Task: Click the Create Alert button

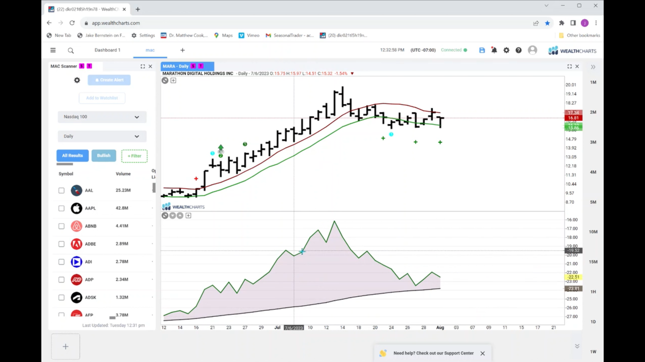Action: [x=109, y=80]
